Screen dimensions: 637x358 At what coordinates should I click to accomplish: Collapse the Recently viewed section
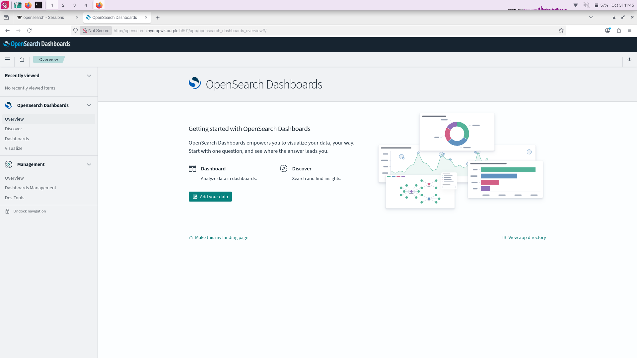click(89, 76)
